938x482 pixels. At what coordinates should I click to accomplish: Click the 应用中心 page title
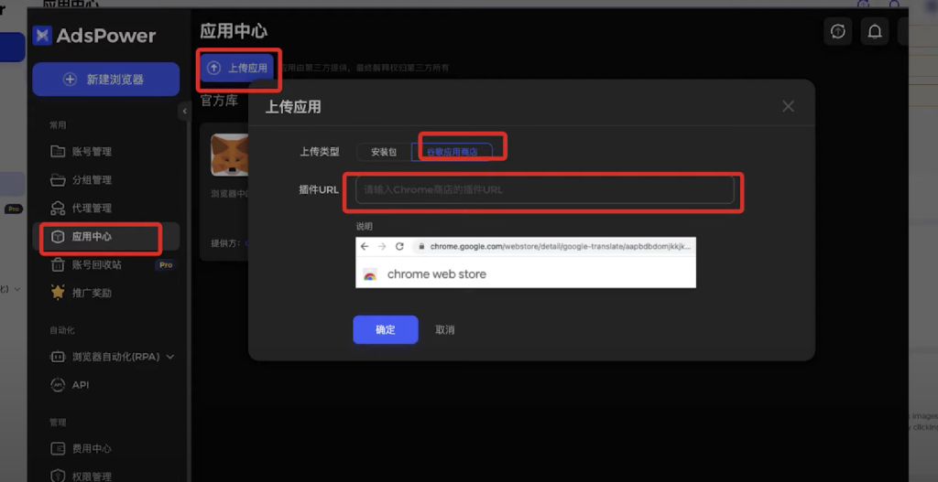(234, 31)
